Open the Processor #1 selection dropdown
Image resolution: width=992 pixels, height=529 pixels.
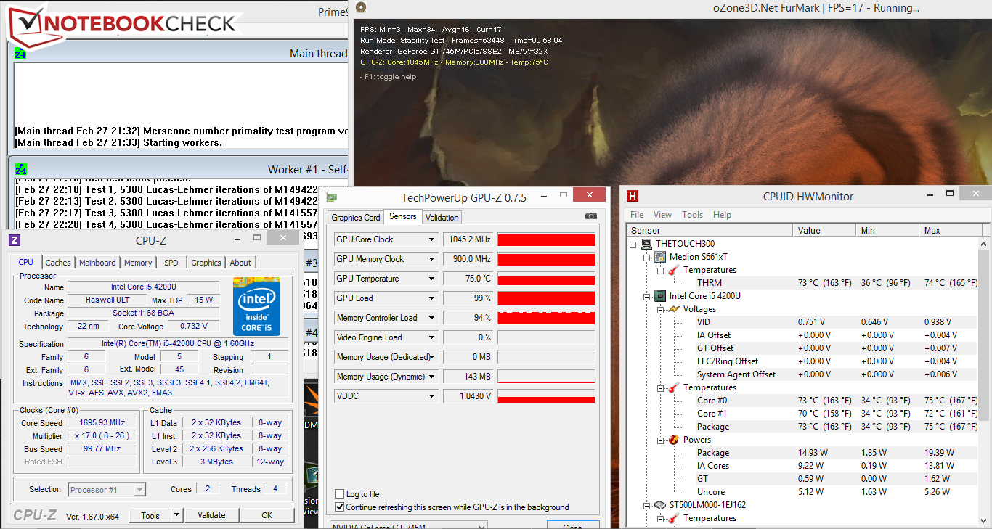pyautogui.click(x=139, y=490)
